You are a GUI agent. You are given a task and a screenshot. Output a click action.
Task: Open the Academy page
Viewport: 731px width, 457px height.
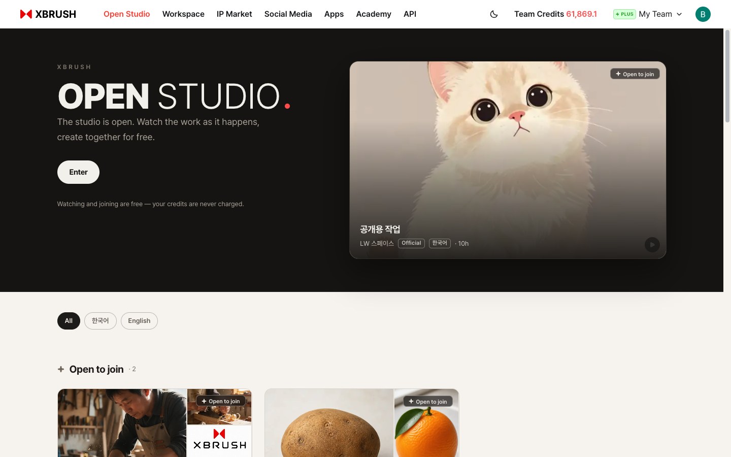(x=374, y=14)
